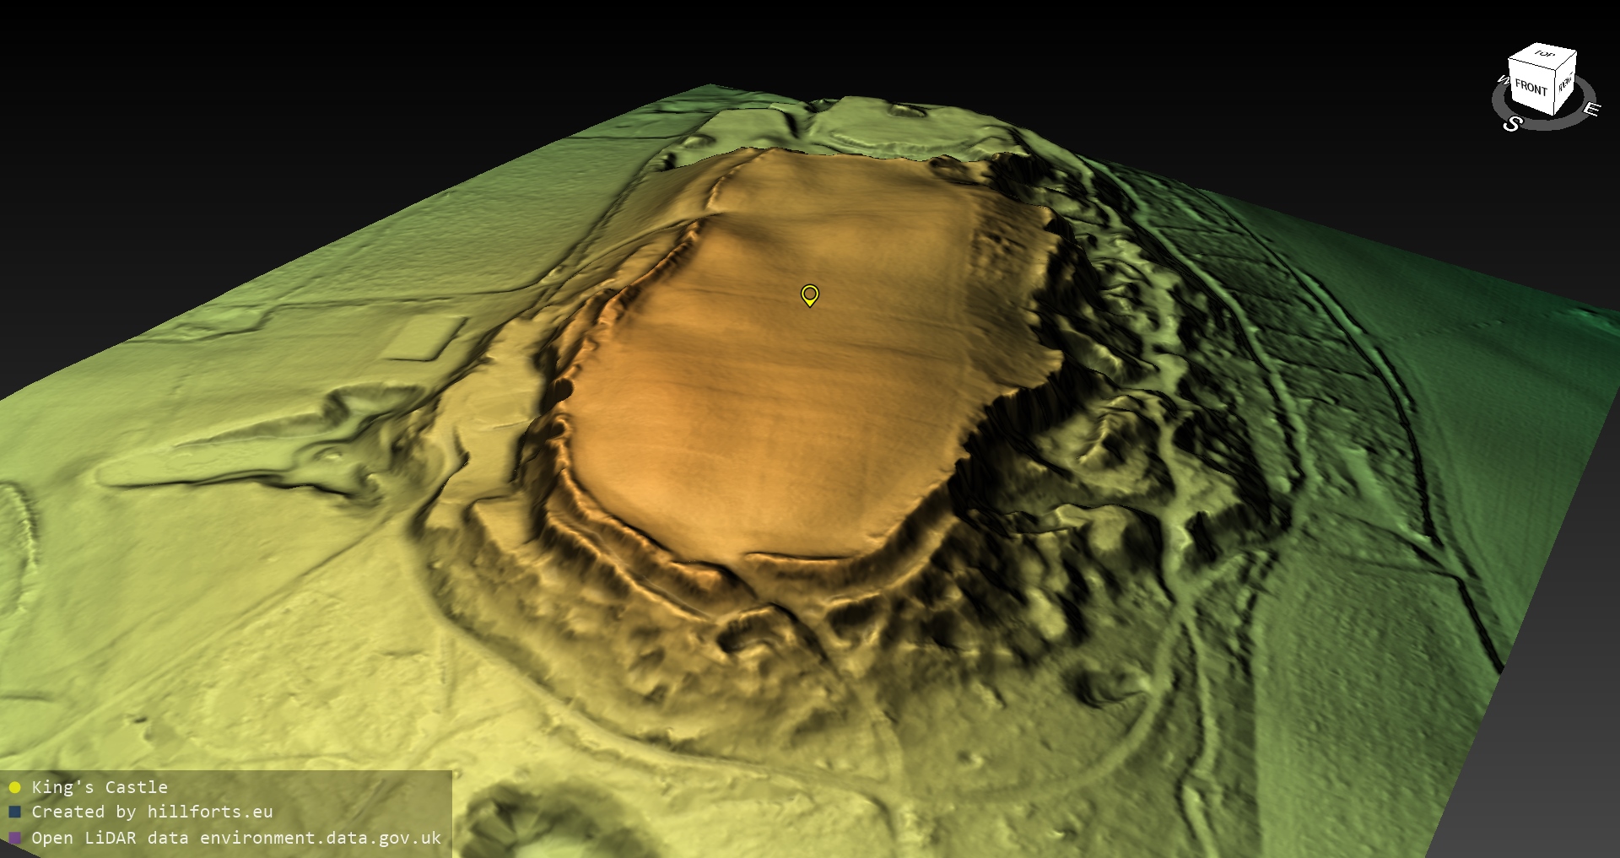Click the W compass letter
Viewport: 1620px width, 858px height.
click(x=1502, y=81)
